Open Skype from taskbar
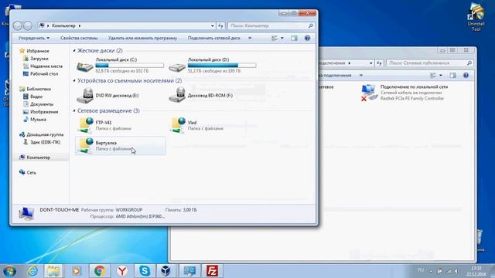 (145, 271)
